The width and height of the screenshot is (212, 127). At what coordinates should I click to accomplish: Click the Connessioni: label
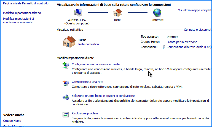(x=149, y=47)
